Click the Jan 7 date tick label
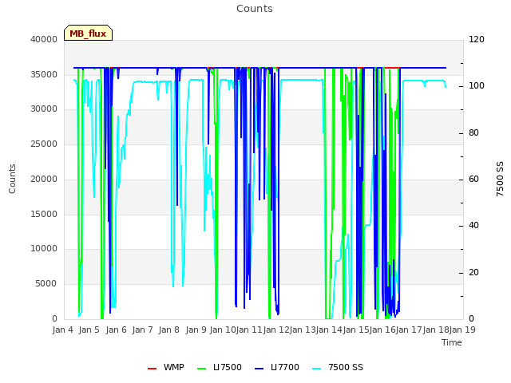This screenshot has height=383, width=511. pos(143,330)
